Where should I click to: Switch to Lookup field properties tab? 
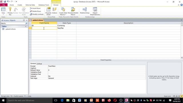pos(39,64)
